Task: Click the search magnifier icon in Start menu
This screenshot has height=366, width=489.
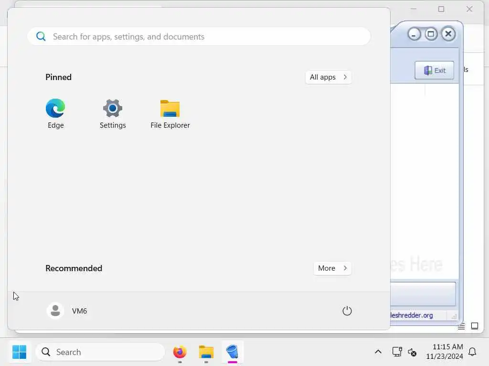Action: pyautogui.click(x=41, y=36)
